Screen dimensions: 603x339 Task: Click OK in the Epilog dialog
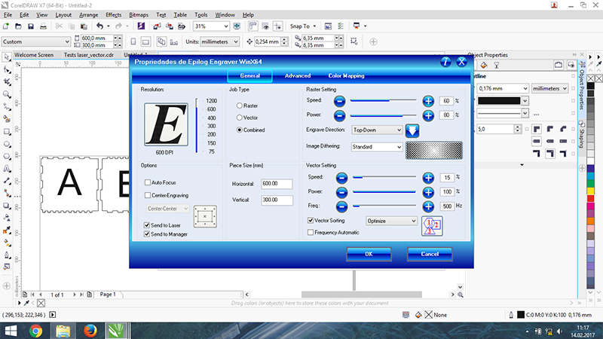pyautogui.click(x=369, y=254)
